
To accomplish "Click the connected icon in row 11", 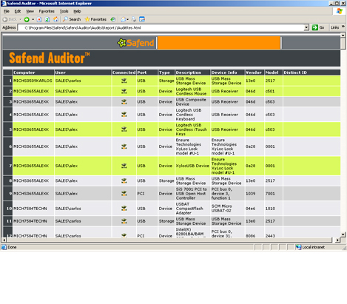I will click(124, 221).
